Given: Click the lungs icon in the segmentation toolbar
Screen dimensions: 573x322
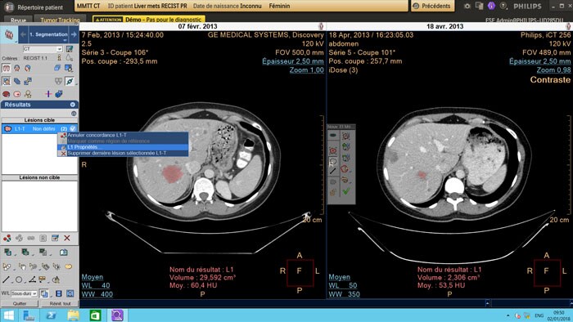Looking at the screenshot, I should [x=7, y=68].
